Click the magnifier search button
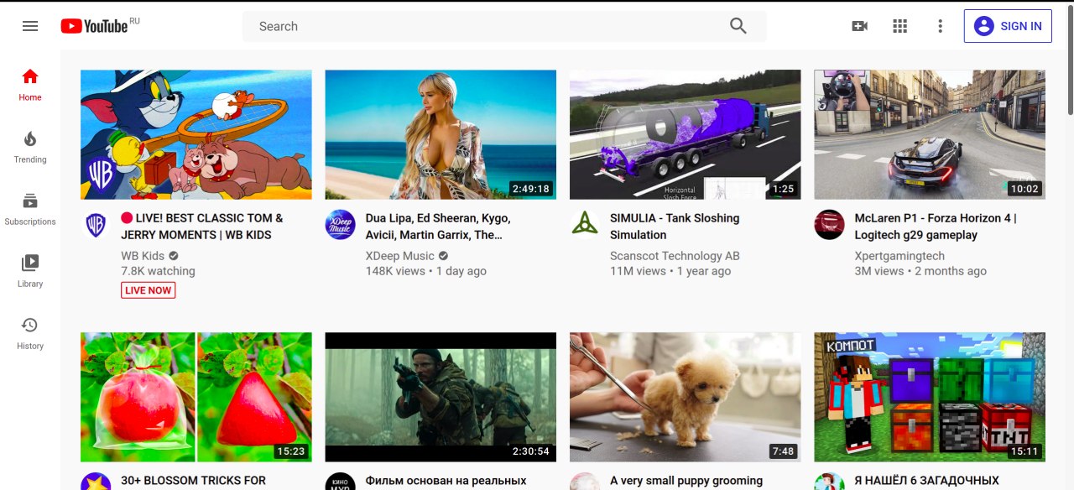Viewport: 1074px width, 490px height. pos(738,26)
